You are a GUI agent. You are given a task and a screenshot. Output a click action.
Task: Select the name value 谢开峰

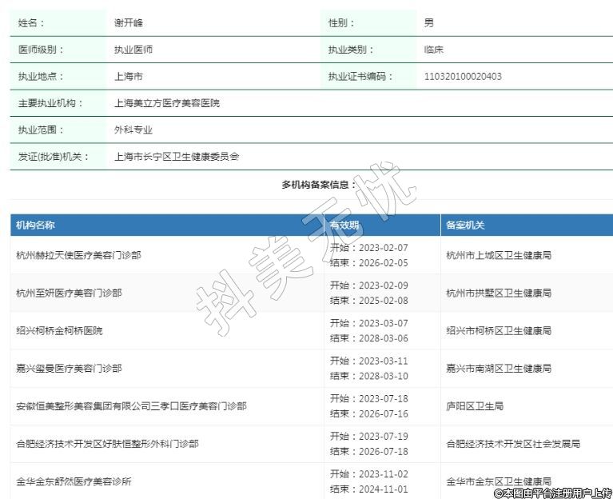[129, 23]
